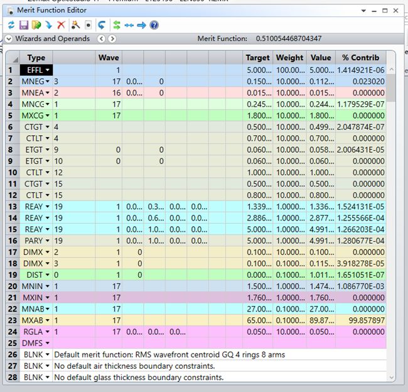Click the Update (refresh arrows) toolbar icon
The image size is (408, 392).
coord(11,25)
